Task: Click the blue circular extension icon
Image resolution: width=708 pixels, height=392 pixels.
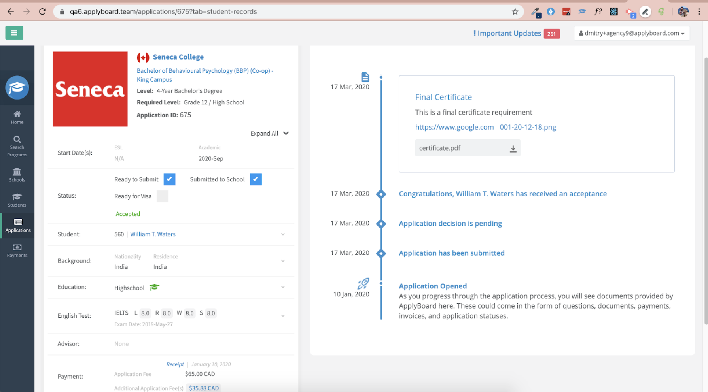Action: (x=551, y=11)
